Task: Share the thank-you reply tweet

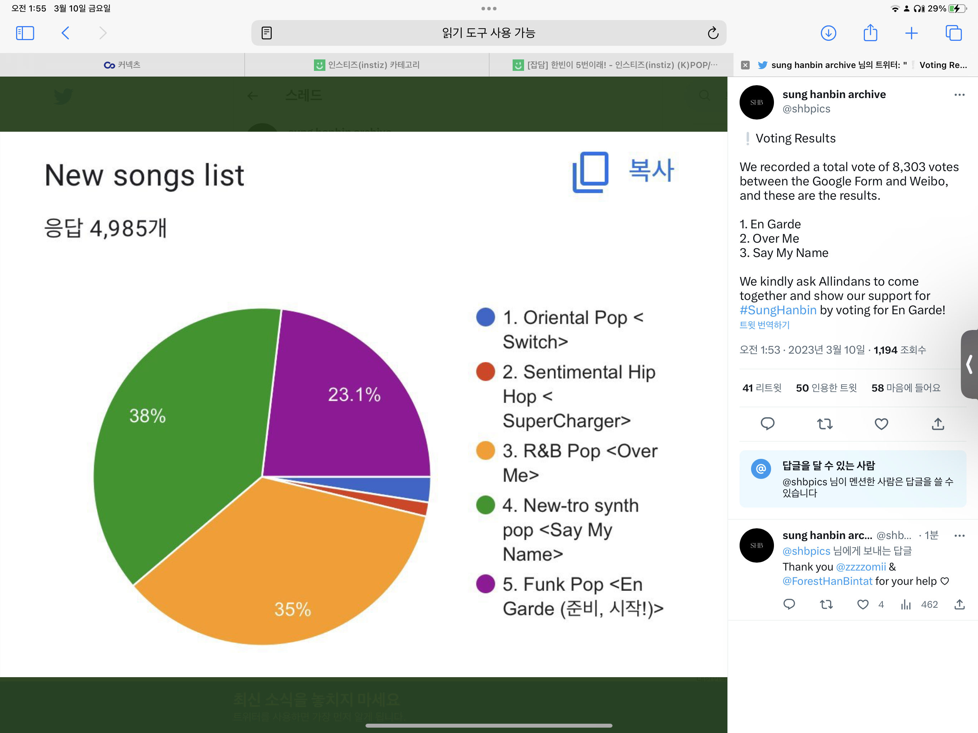Action: (959, 605)
